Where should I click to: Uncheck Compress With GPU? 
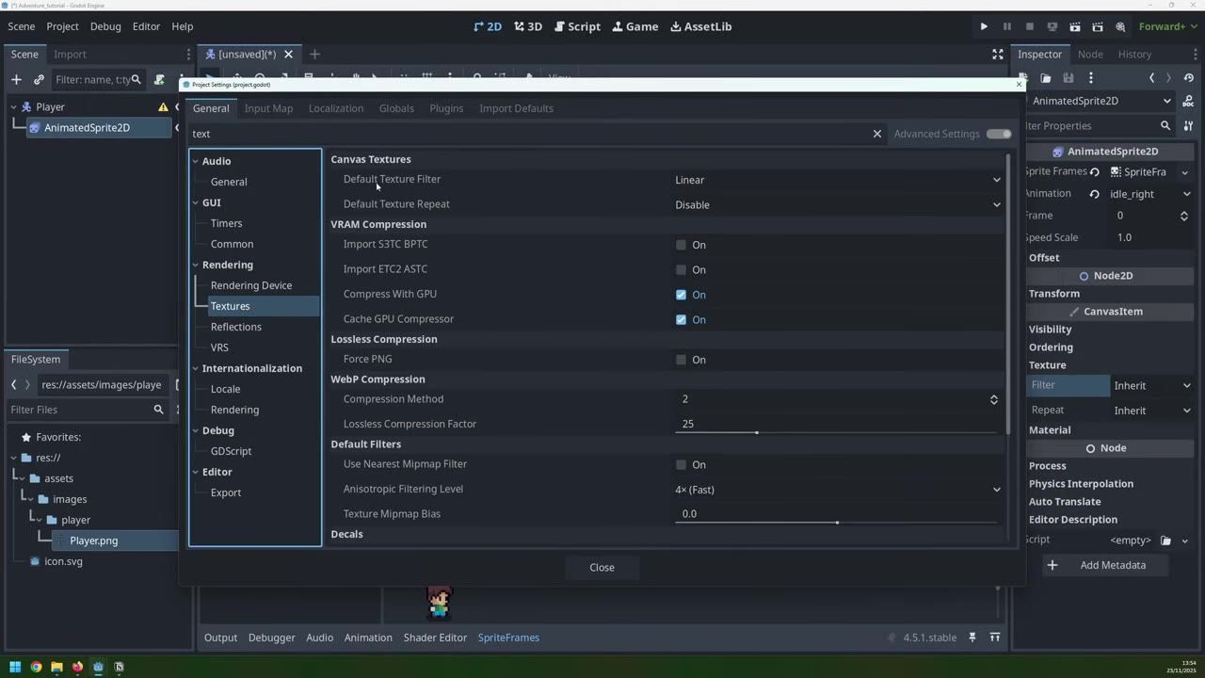(x=681, y=295)
